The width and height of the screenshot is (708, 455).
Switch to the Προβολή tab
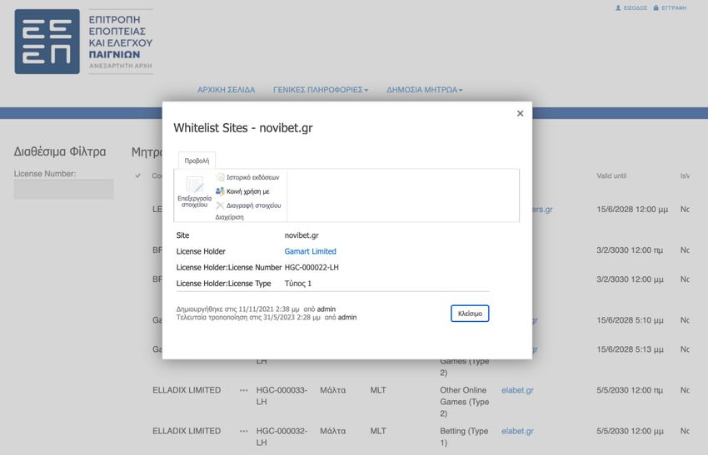pyautogui.click(x=197, y=161)
